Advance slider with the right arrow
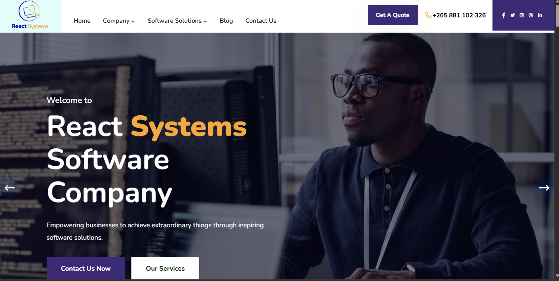This screenshot has width=559, height=281. [x=544, y=188]
